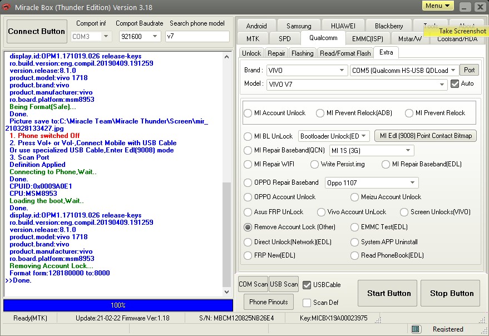This screenshot has height=336, width=489.
Task: Run a USB Scan
Action: pyautogui.click(x=284, y=284)
